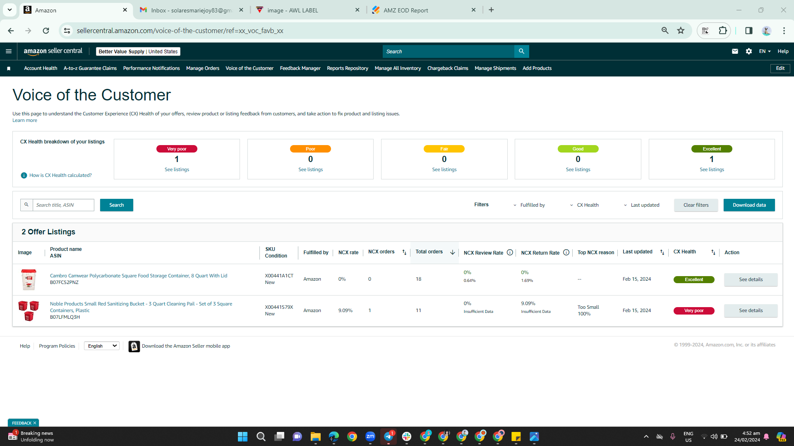Open Account Health in the favorites bar
Screen dimensions: 794x446
coord(41,69)
